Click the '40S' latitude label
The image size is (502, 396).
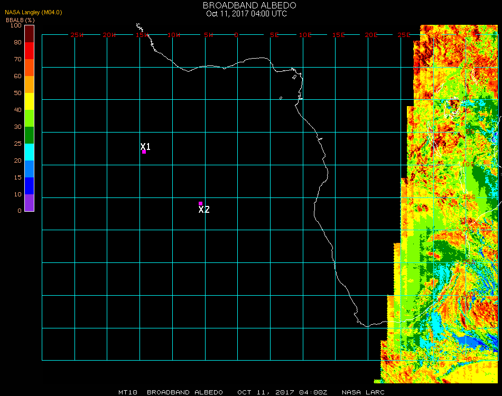coord(470,360)
